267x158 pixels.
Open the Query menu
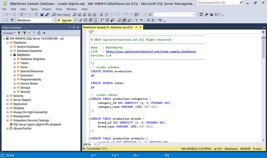pyautogui.click(x=34, y=9)
